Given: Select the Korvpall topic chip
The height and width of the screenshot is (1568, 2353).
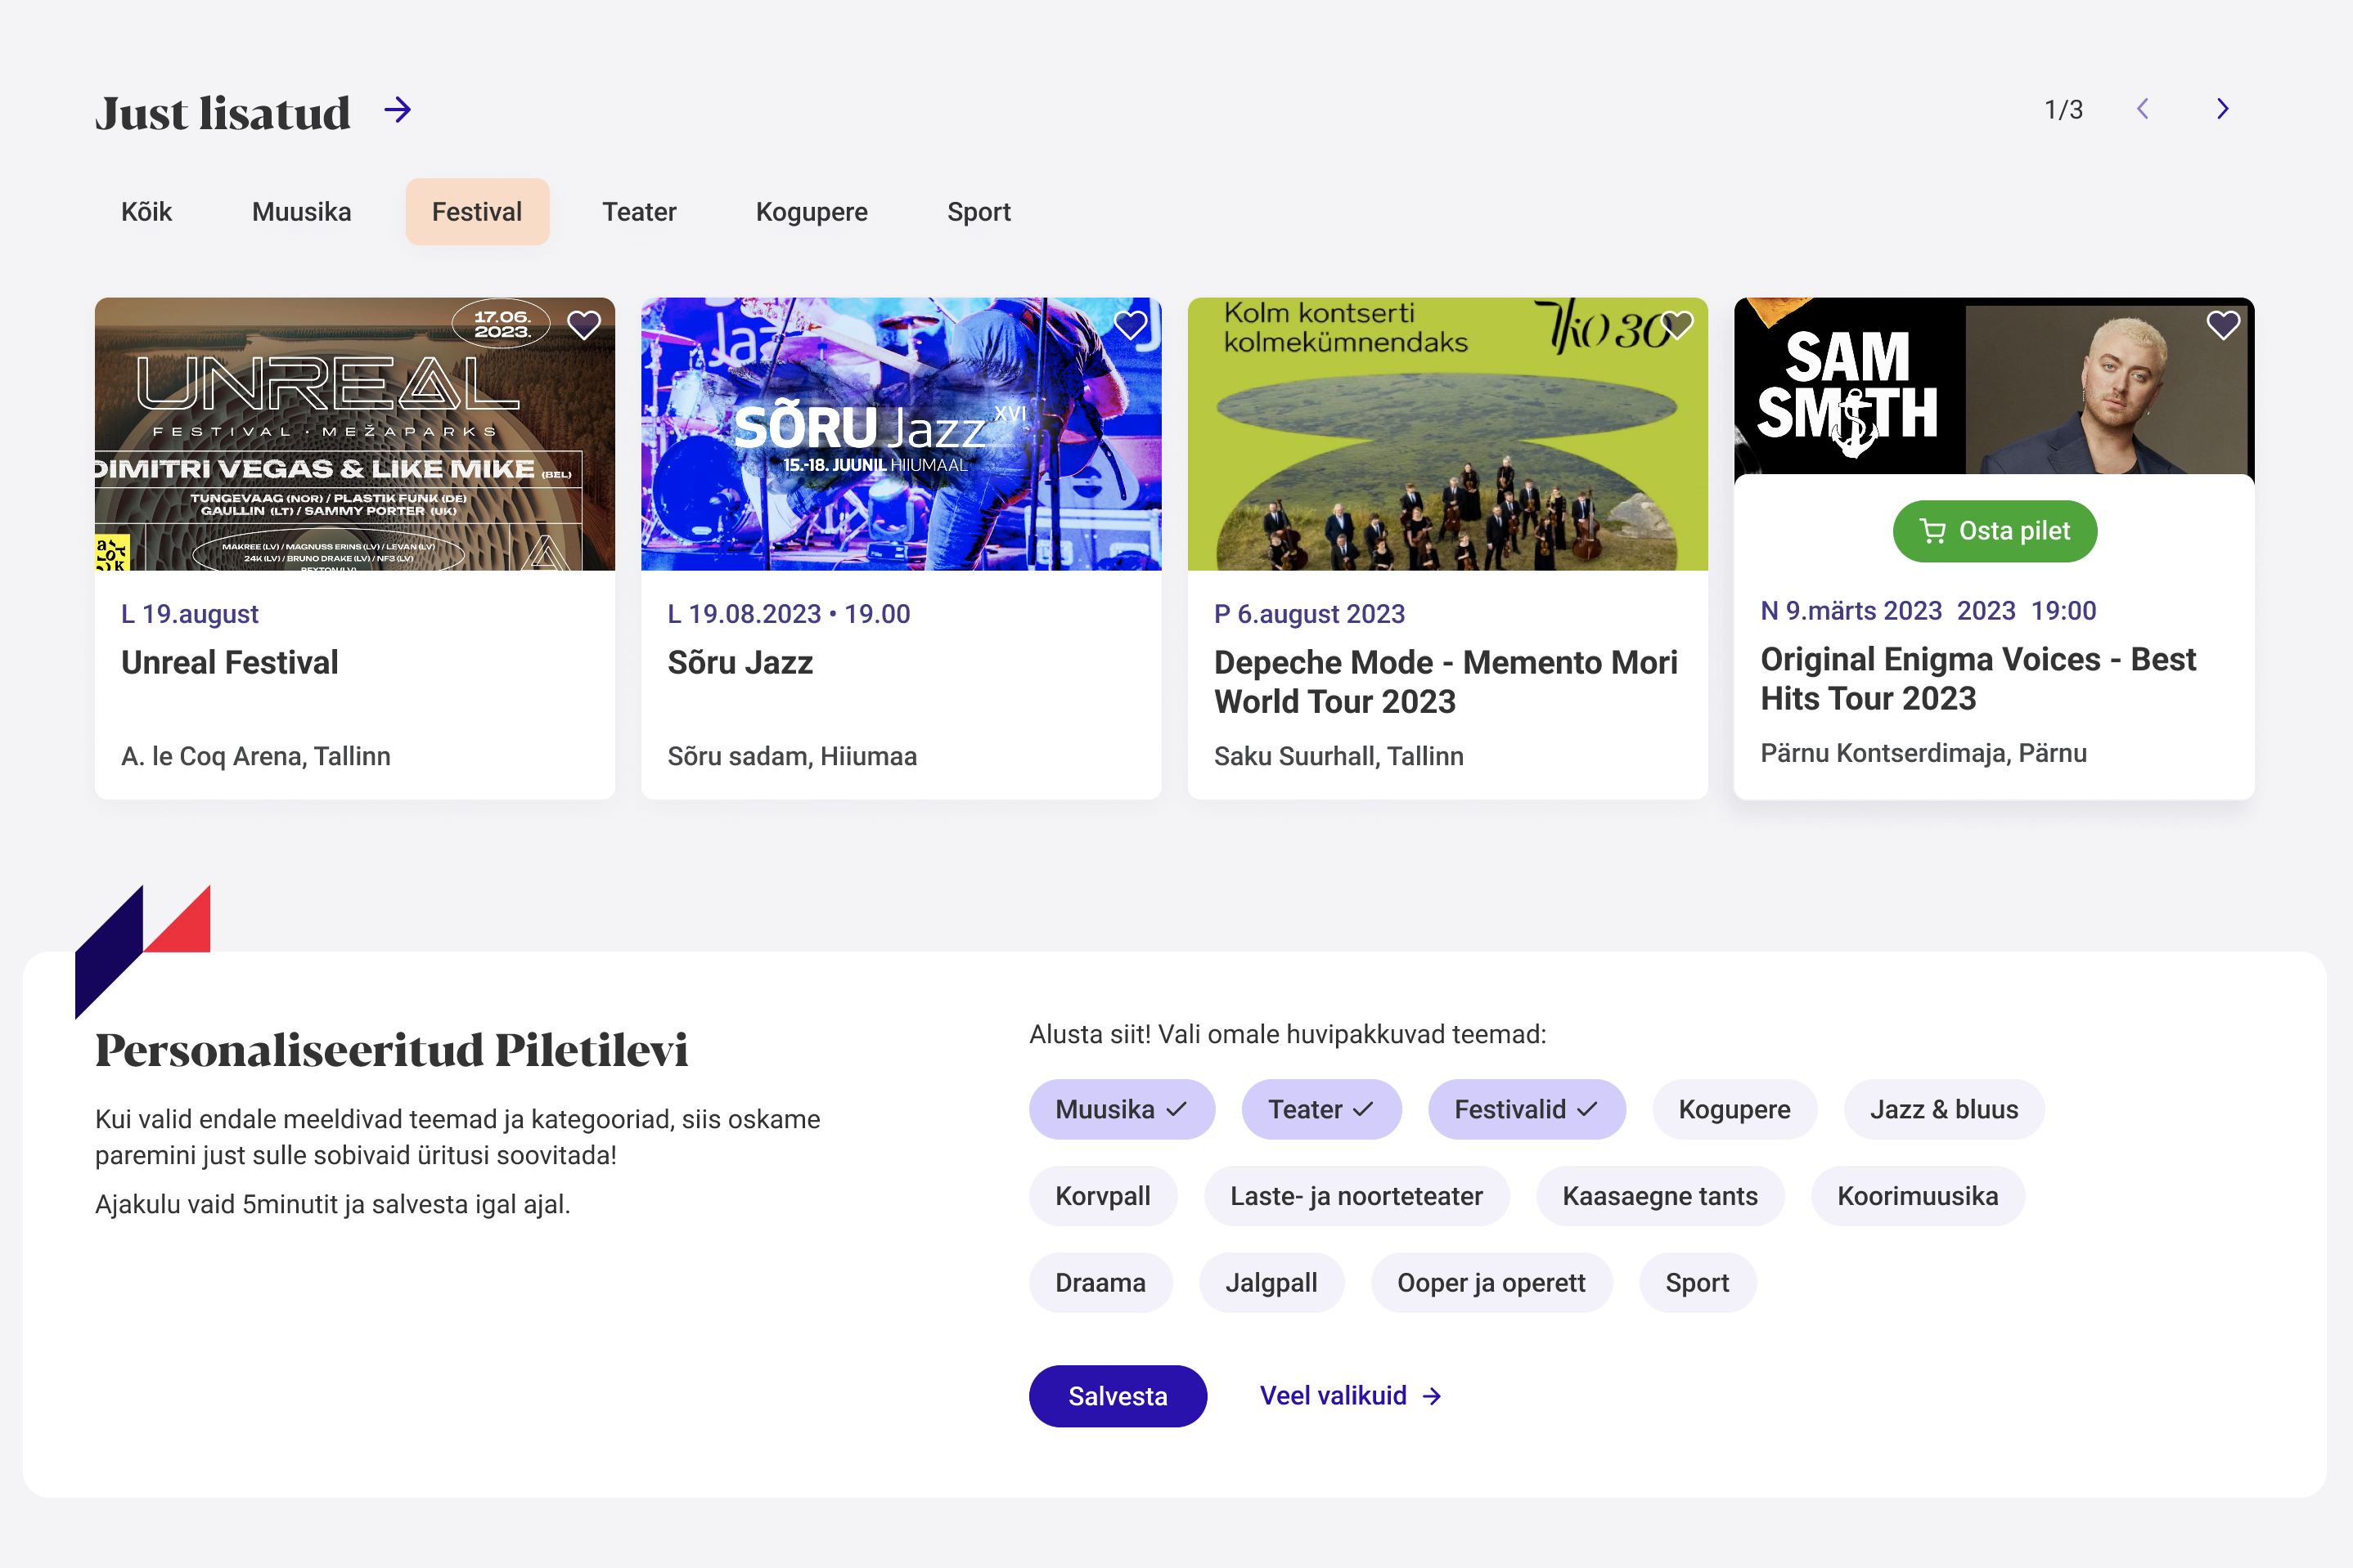Looking at the screenshot, I should click(1103, 1196).
